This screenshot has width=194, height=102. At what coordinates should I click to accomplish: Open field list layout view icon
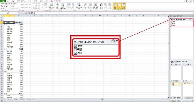[x=191, y=19]
